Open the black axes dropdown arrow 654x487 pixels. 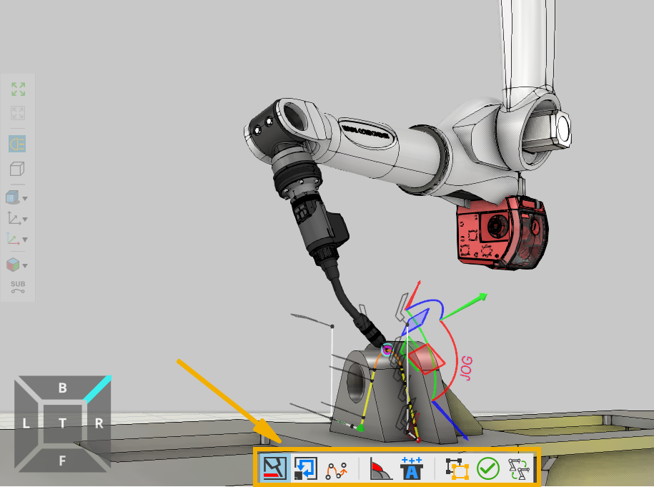coord(26,220)
